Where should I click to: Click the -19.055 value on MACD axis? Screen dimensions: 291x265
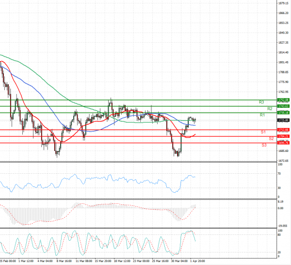(x=282, y=226)
